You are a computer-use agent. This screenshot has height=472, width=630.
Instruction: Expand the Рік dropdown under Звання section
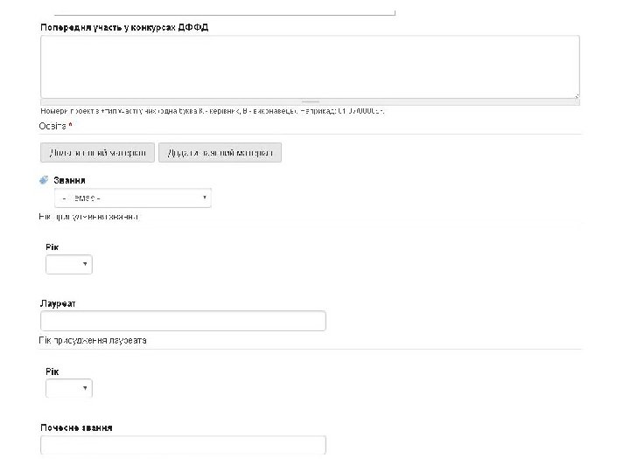pos(69,264)
